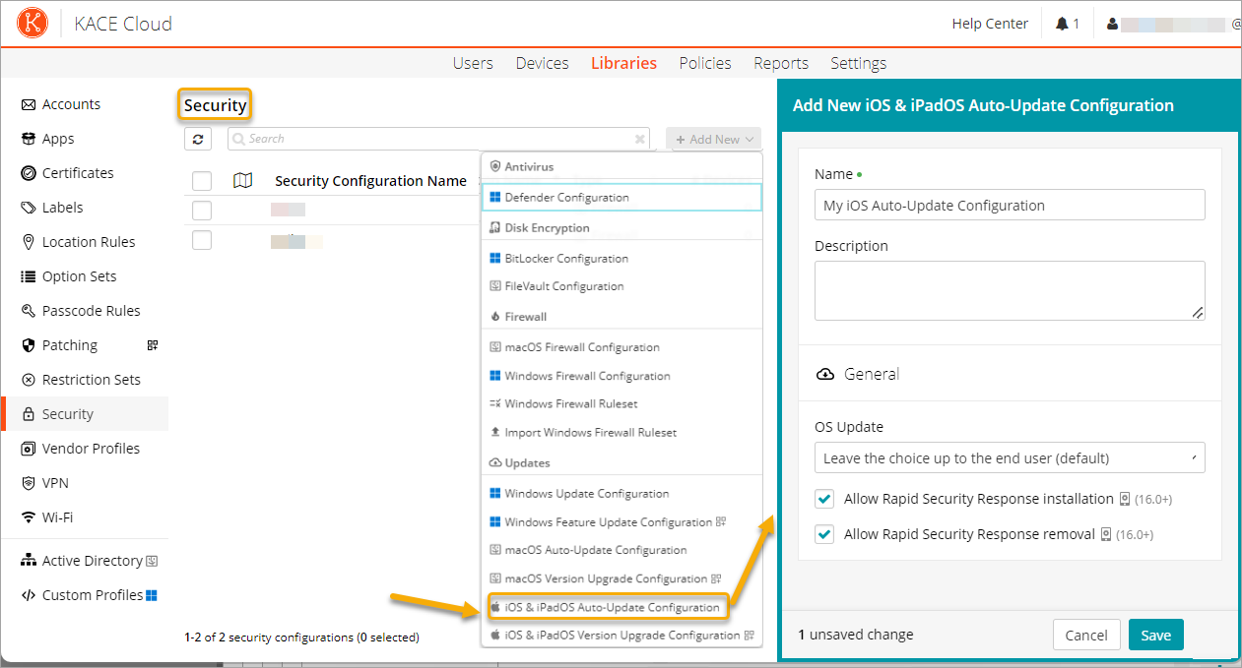The image size is (1242, 668).
Task: Open Patching in the sidebar
Action: tap(69, 345)
